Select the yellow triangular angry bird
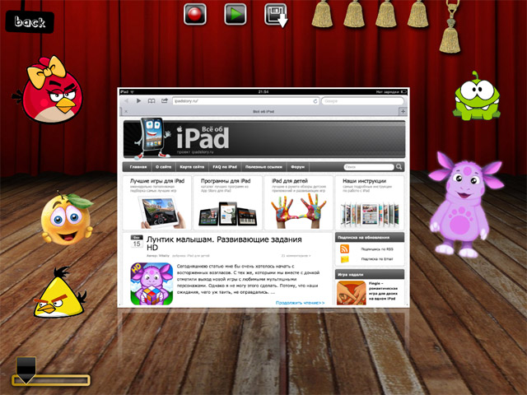Screen dimensions: 527x395 tap(59, 293)
